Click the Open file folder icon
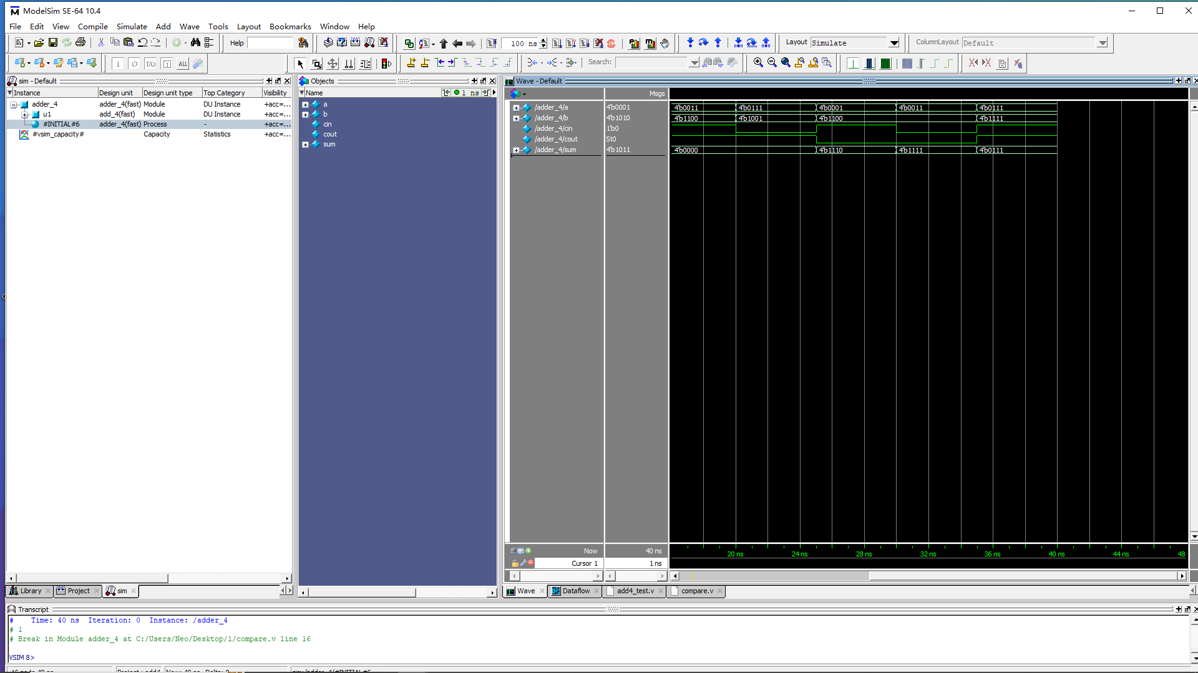 click(39, 43)
